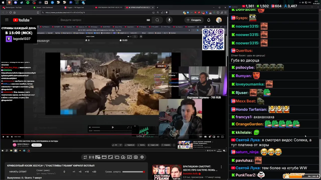Add +10 minutes to the split
The width and height of the screenshot is (321, 180).
[87, 172]
